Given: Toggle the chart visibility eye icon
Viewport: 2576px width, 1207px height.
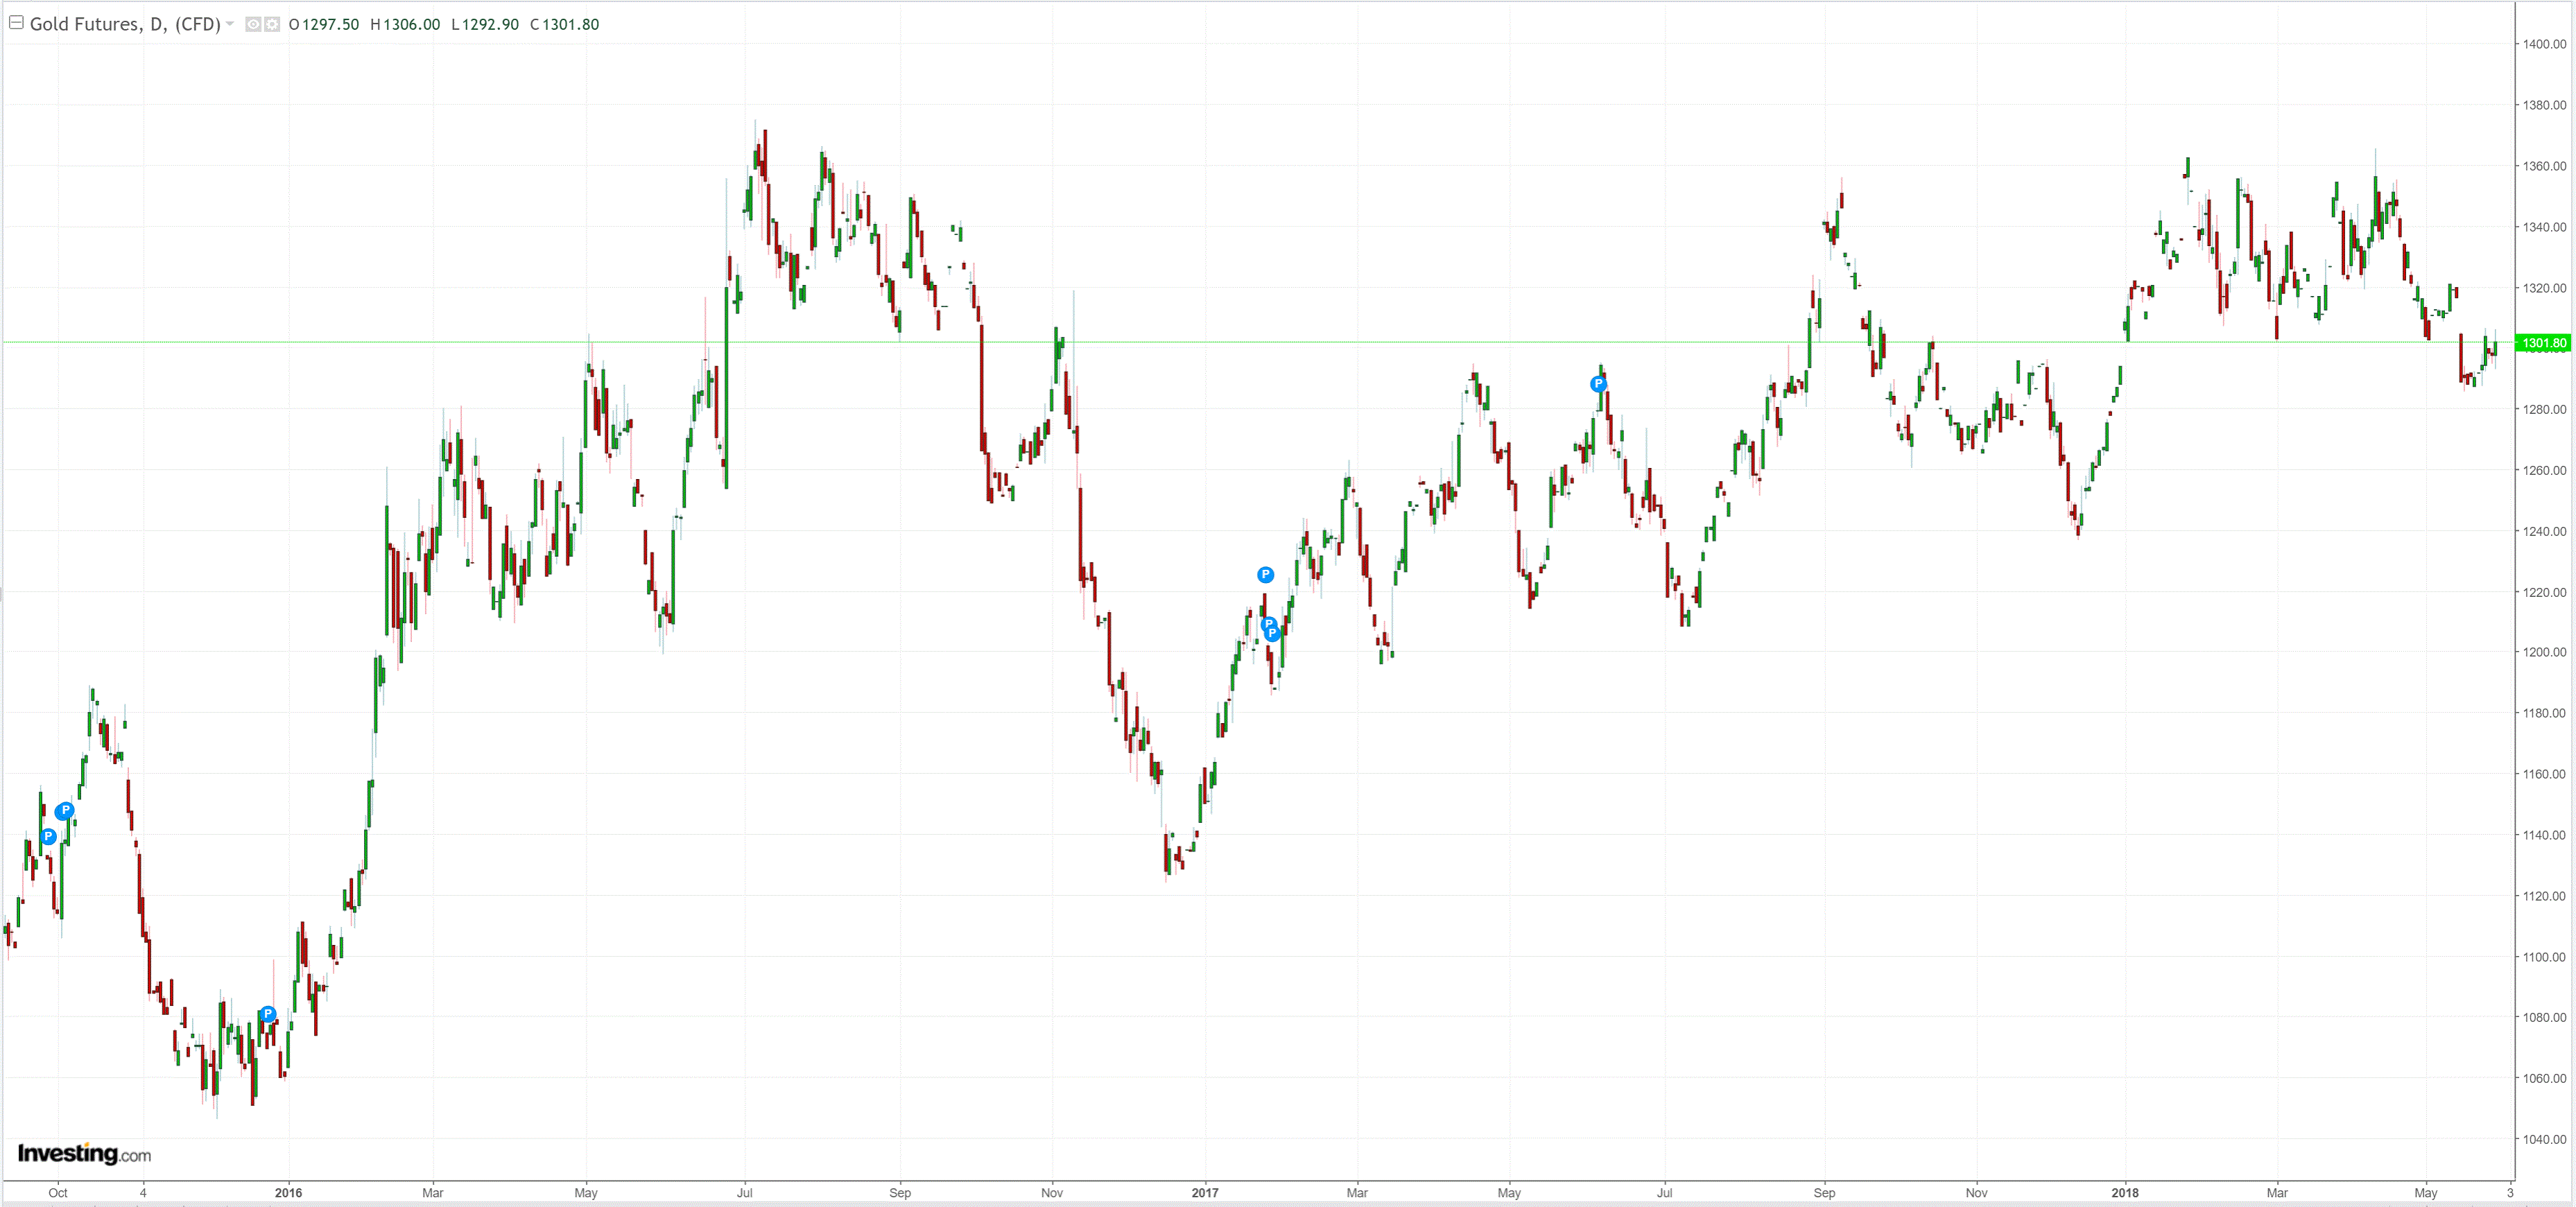Looking at the screenshot, I should coord(253,24).
